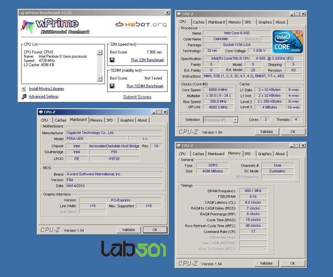The width and height of the screenshot is (333, 277).
Task: Click the BIOS Version field F9d
Action: [114, 180]
